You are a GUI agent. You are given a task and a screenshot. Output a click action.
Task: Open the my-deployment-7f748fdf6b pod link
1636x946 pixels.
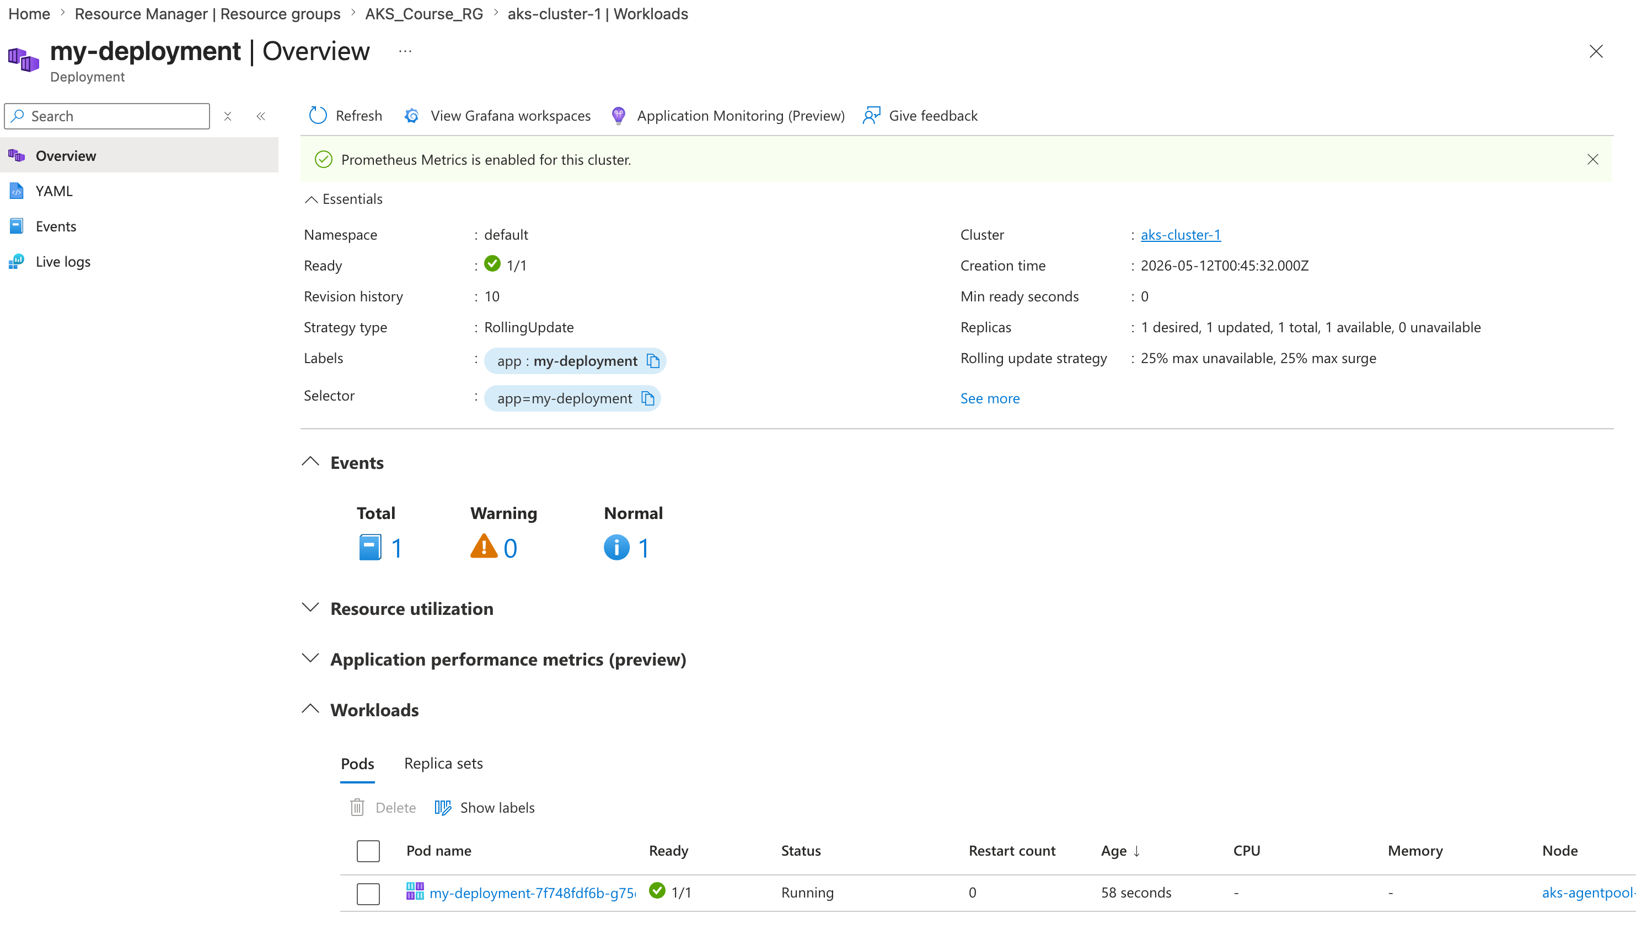coord(532,894)
